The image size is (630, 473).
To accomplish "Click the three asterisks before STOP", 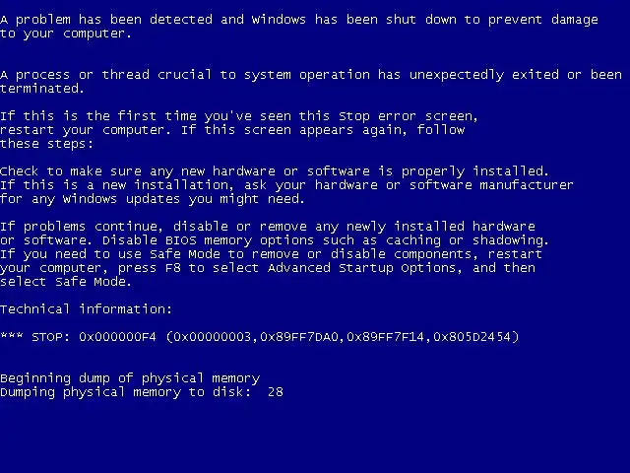I will (x=12, y=335).
